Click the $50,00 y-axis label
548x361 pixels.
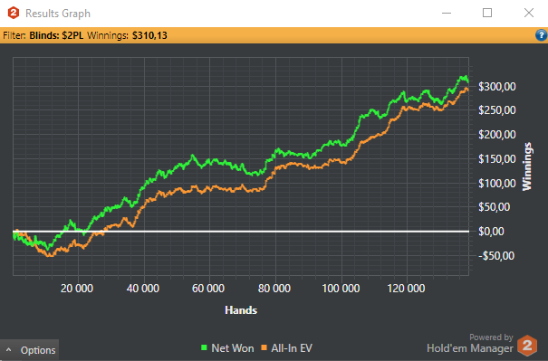tap(495, 207)
